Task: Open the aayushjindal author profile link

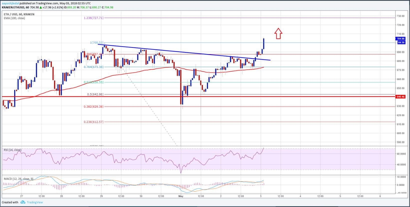Action: [x=10, y=3]
